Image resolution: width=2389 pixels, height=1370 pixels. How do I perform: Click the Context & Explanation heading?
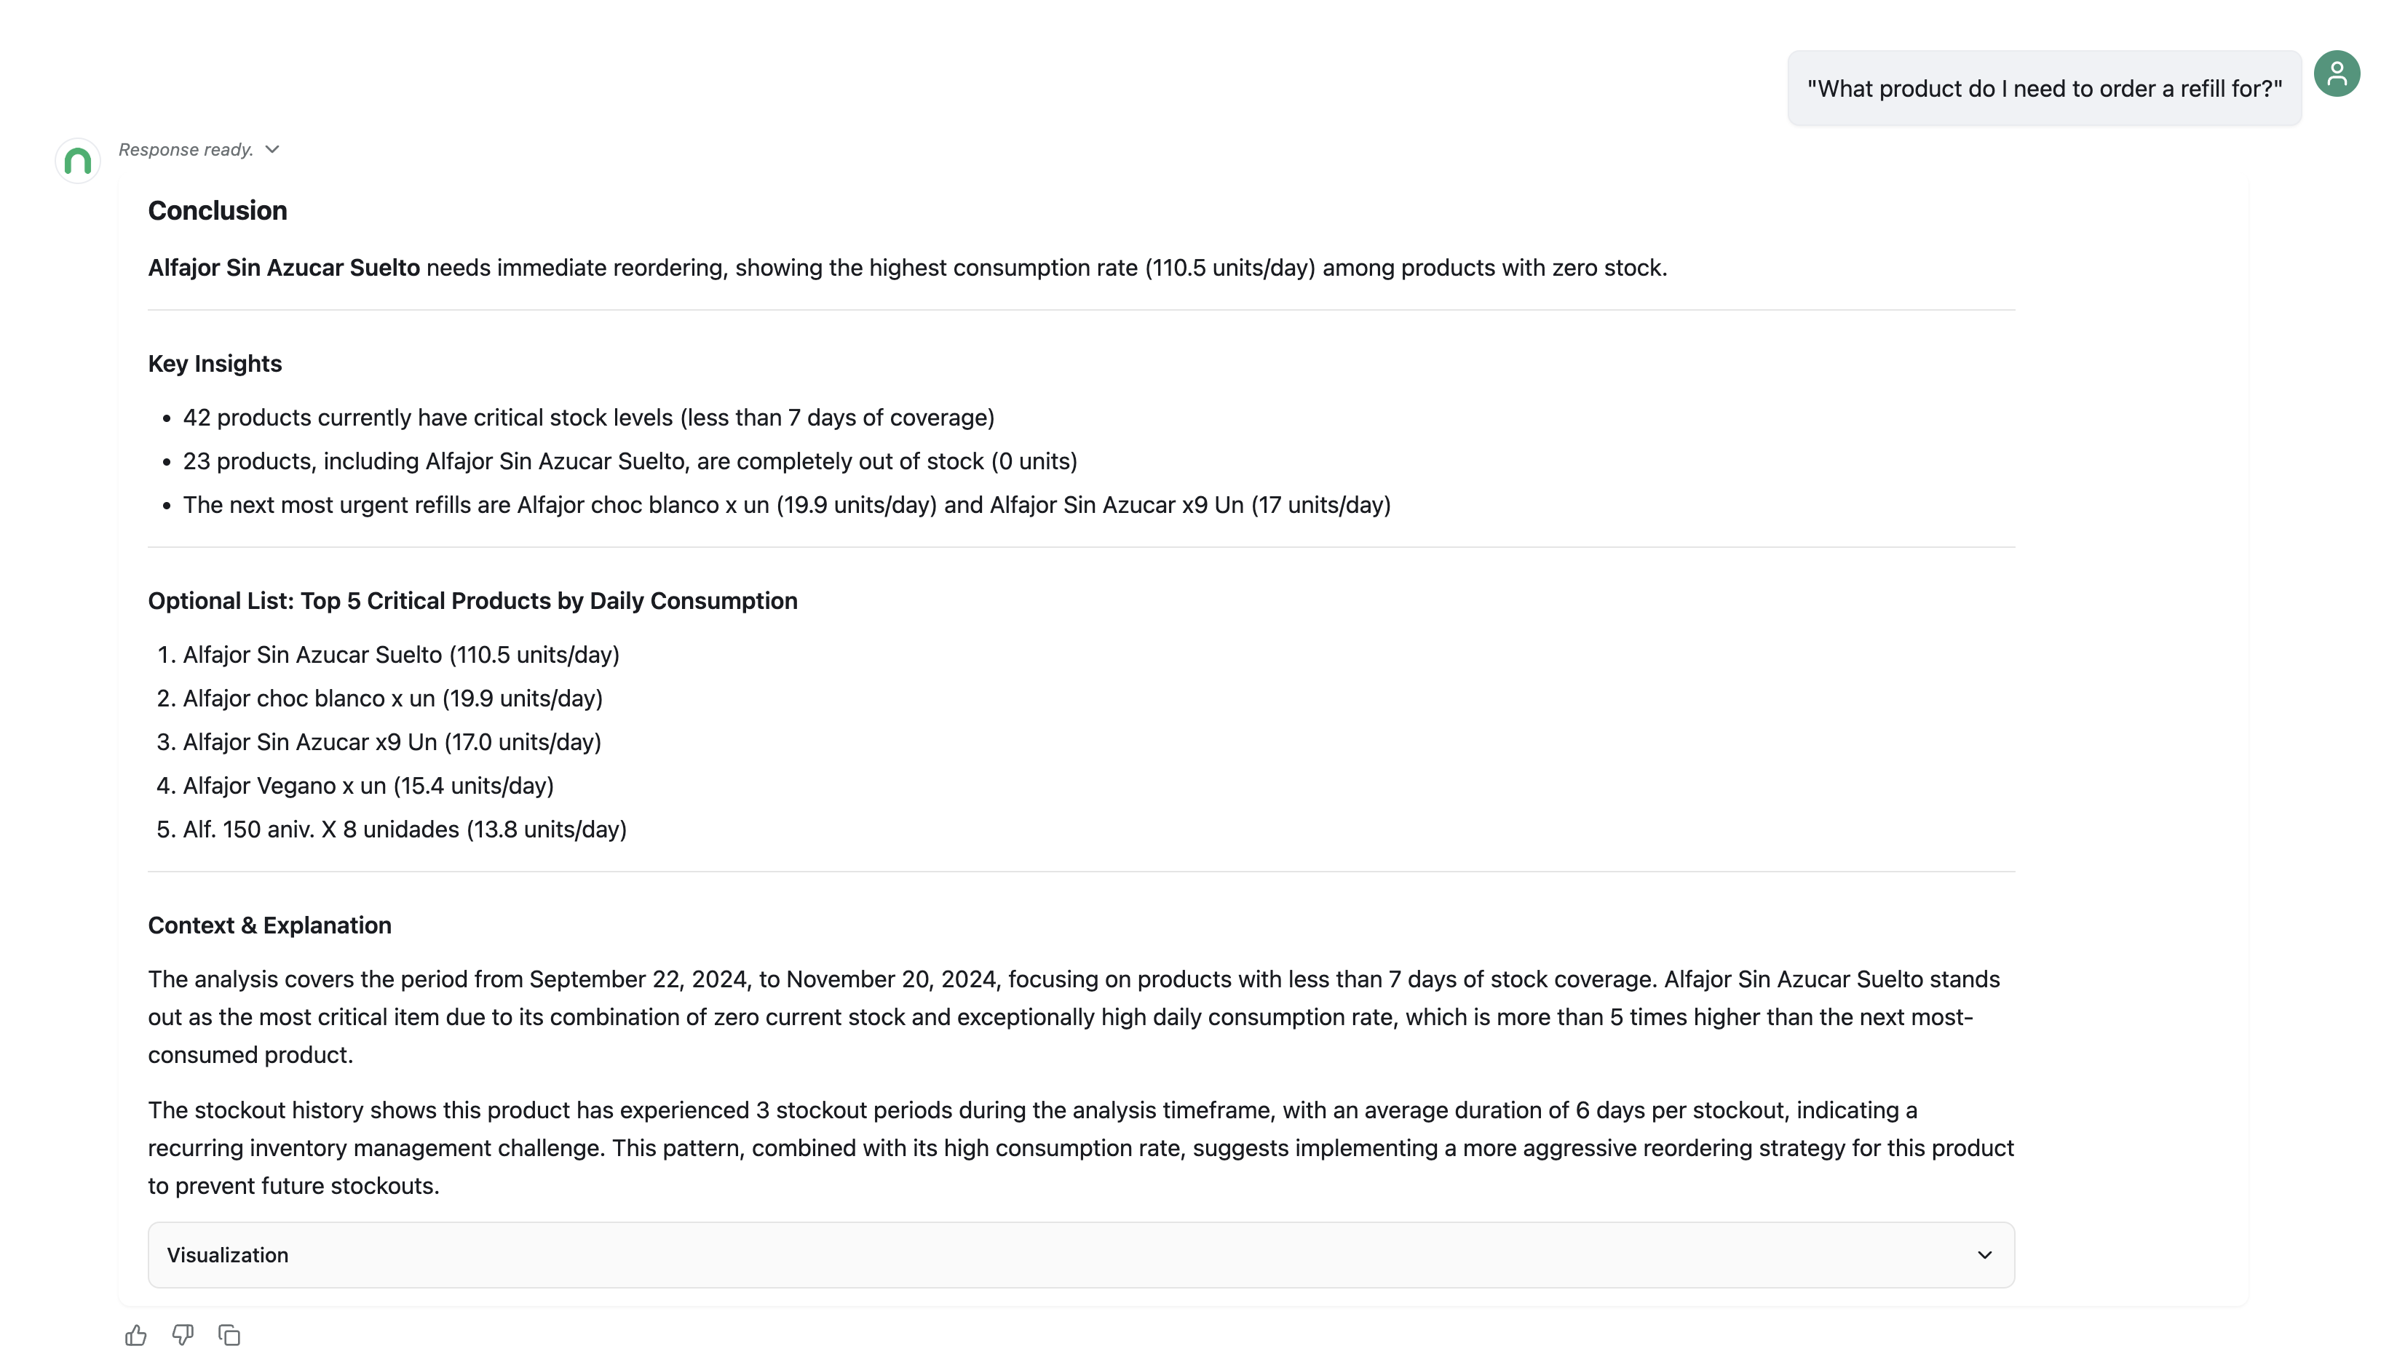(x=269, y=925)
